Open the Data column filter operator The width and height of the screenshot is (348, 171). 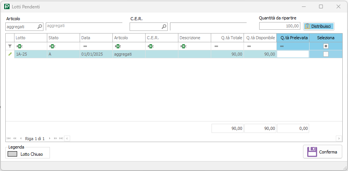point(85,46)
